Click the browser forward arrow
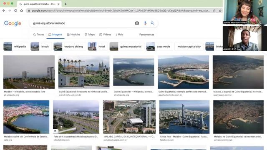This screenshot has height=150, width=267. (10, 10)
